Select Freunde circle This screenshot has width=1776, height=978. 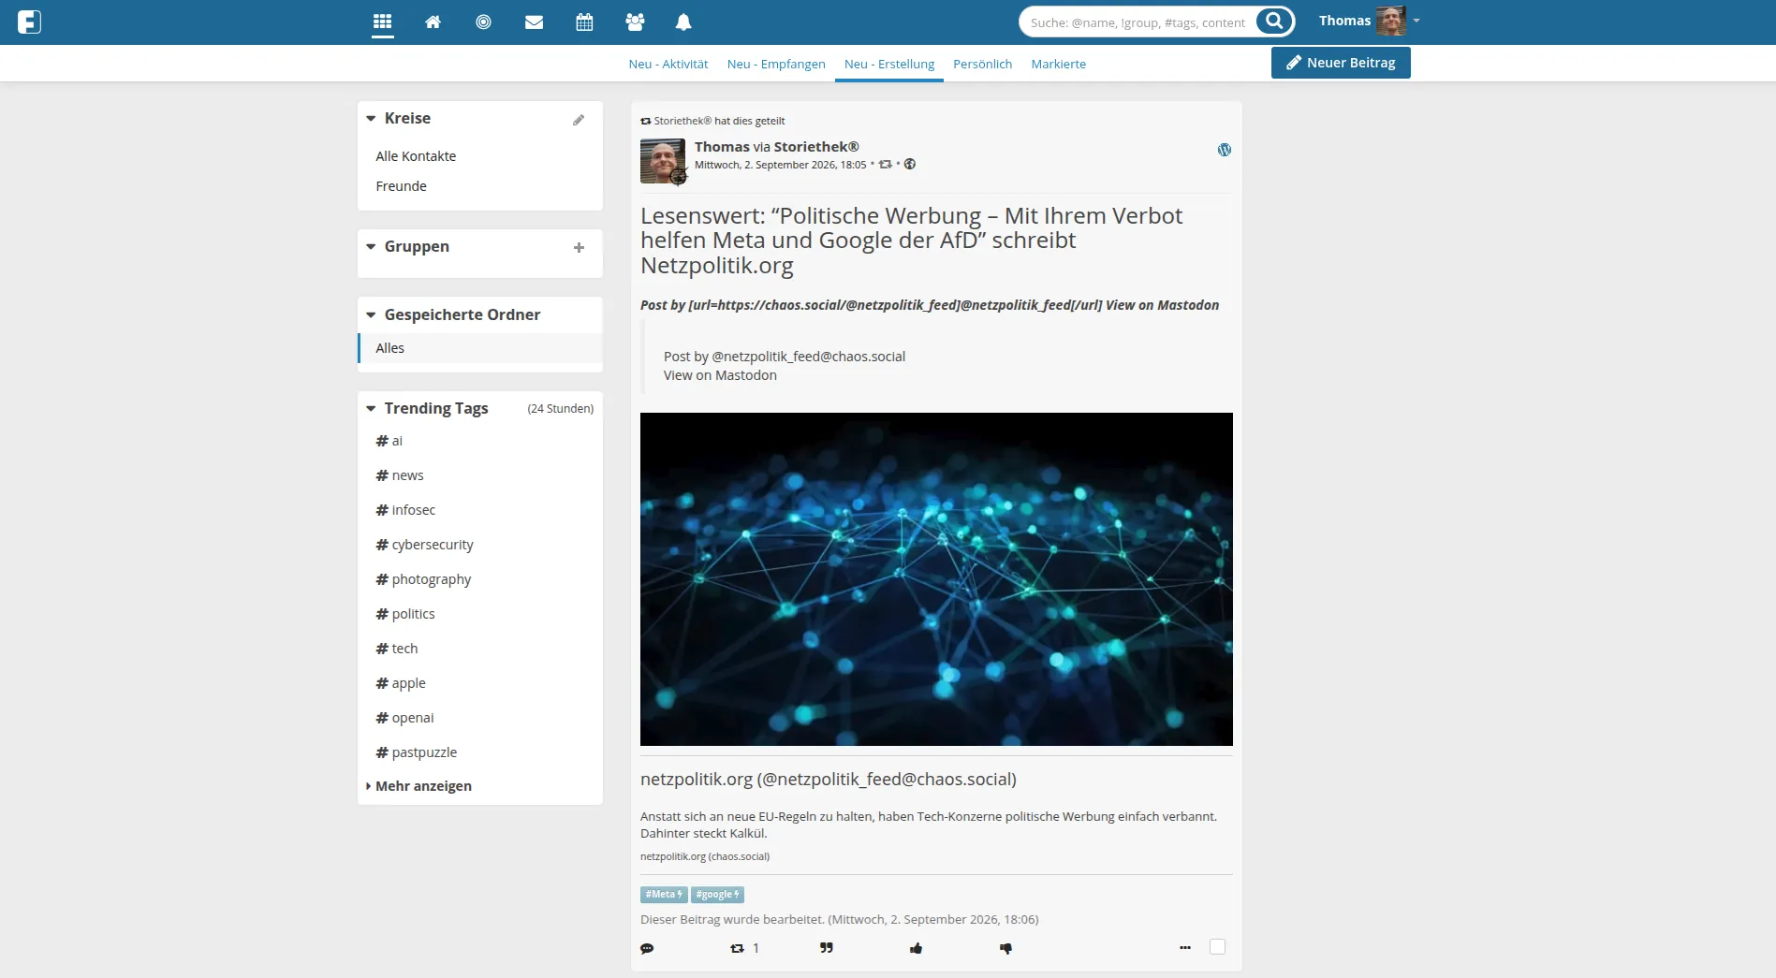click(401, 186)
